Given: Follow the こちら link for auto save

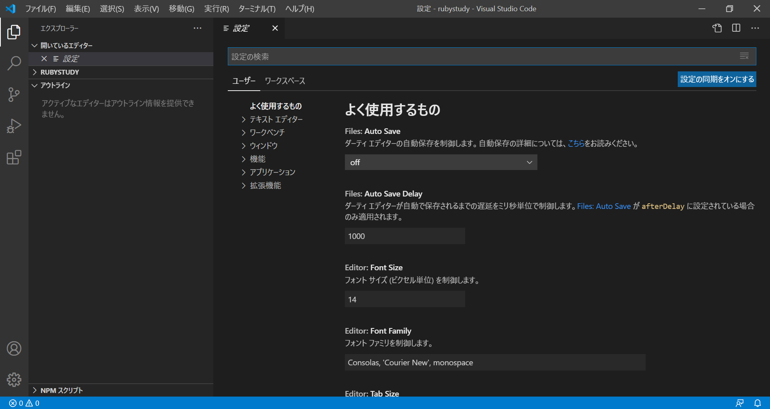Looking at the screenshot, I should 576,143.
